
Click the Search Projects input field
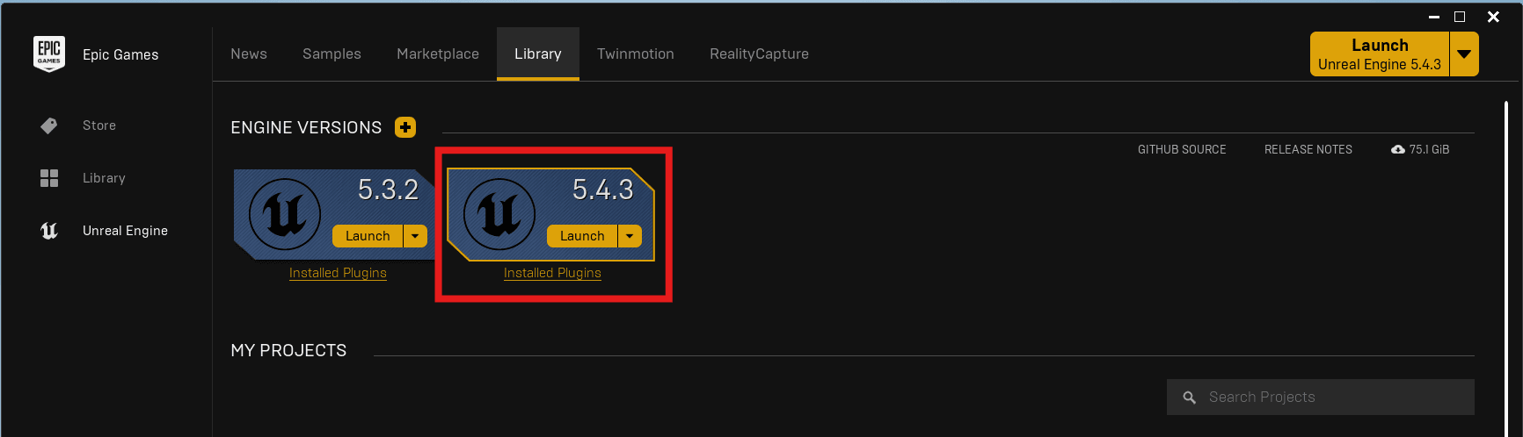point(1321,398)
